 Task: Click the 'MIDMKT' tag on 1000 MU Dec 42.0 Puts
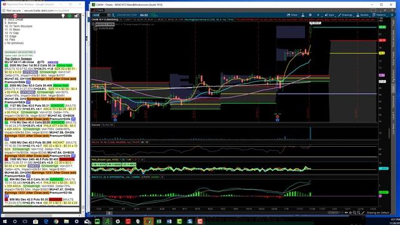(59, 142)
